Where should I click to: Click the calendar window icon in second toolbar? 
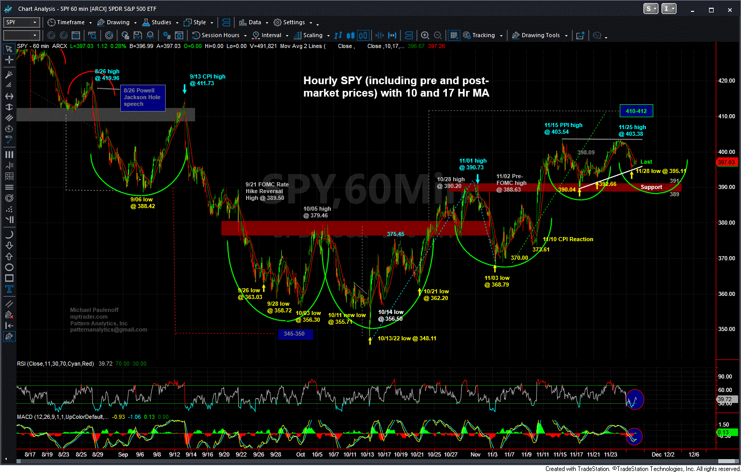click(x=76, y=35)
